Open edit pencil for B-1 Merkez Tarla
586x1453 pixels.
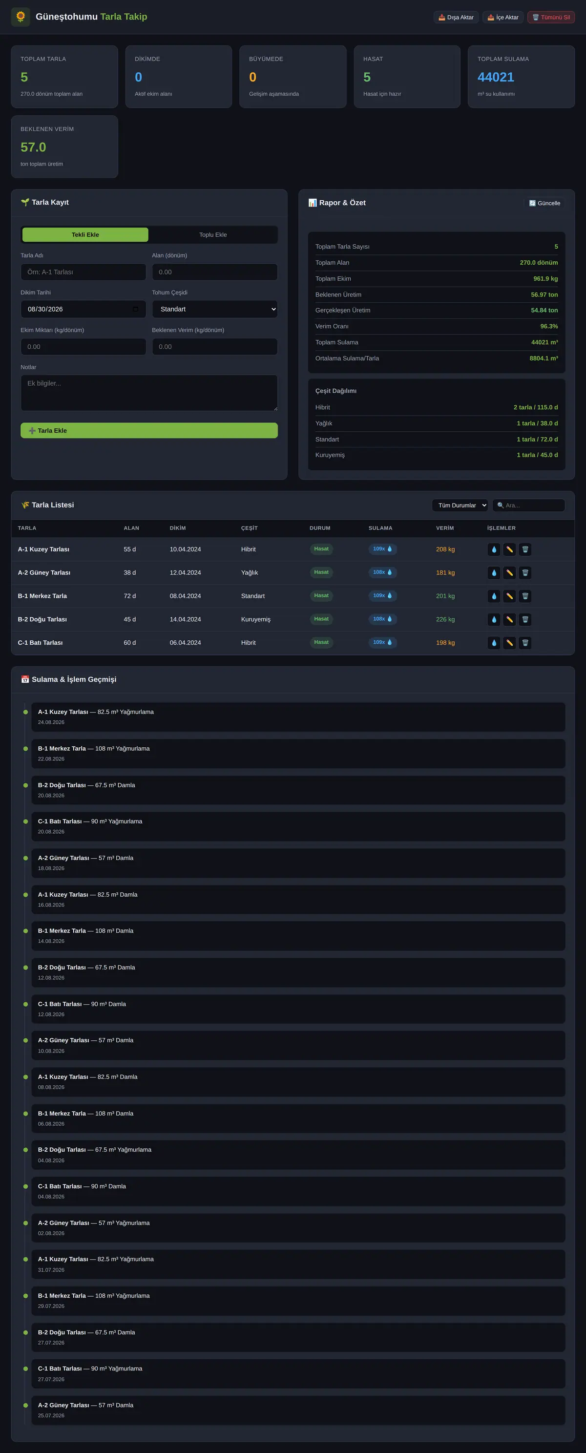tap(509, 596)
